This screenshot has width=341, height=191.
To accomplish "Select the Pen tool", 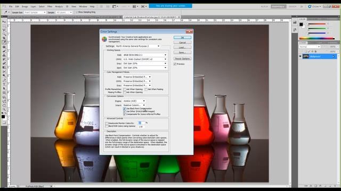I will click(4, 80).
